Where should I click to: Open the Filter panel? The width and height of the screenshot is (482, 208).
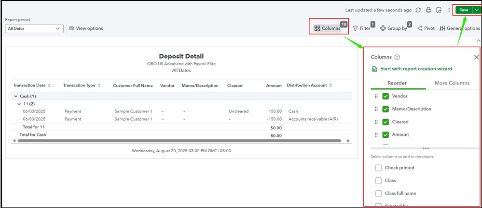click(362, 28)
